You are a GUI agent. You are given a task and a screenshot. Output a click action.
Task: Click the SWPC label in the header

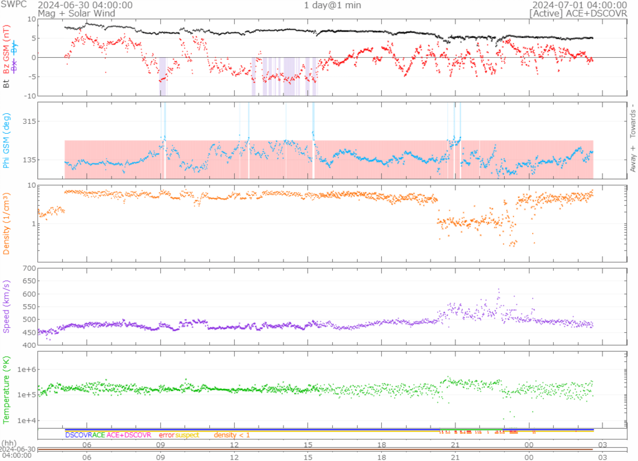(x=14, y=5)
